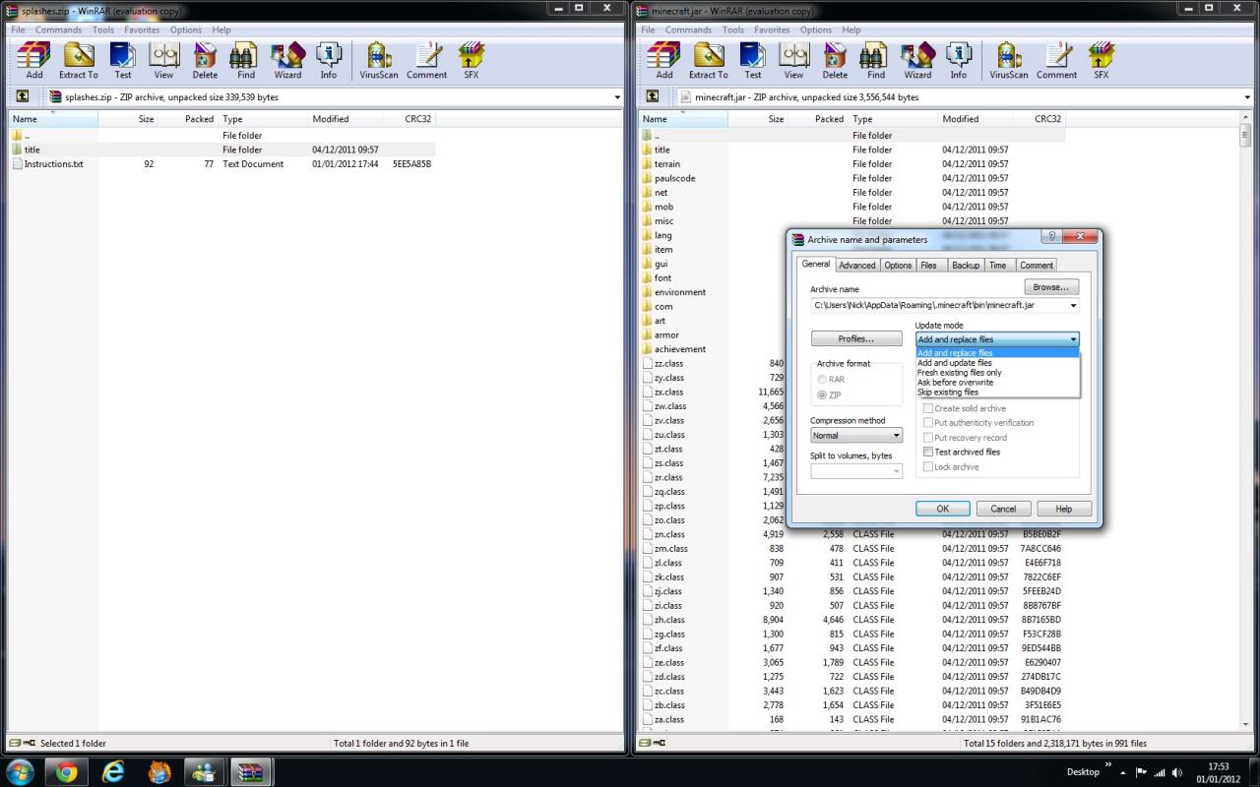The height and width of the screenshot is (787, 1260).
Task: Switch to the Advanced tab in dialog
Action: tap(856, 266)
